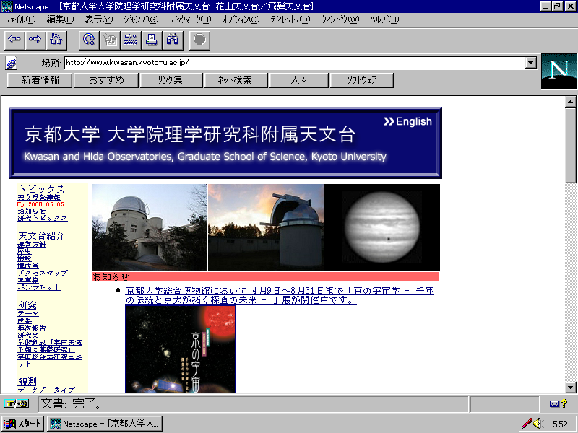Click the おすすめ directory button
The image size is (578, 433).
106,80
